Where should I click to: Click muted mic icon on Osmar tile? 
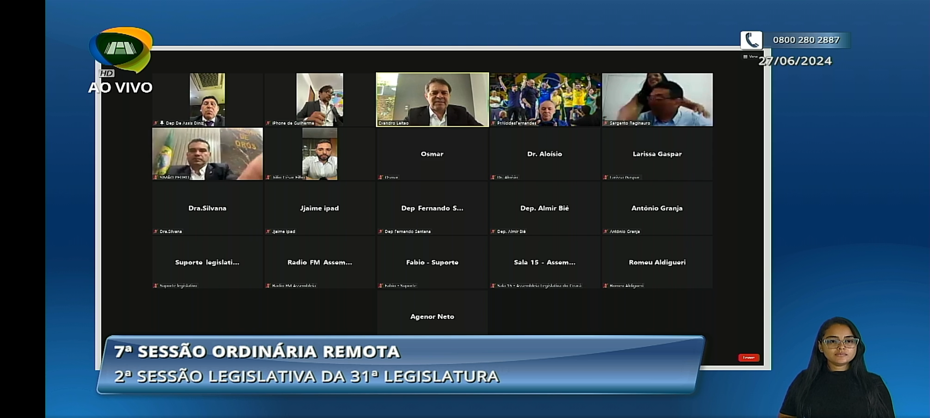[381, 177]
